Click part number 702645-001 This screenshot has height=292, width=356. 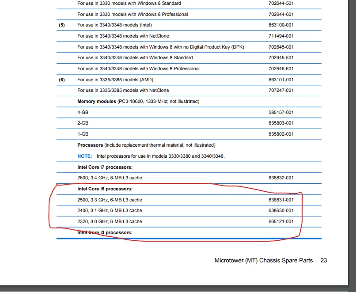(281, 47)
